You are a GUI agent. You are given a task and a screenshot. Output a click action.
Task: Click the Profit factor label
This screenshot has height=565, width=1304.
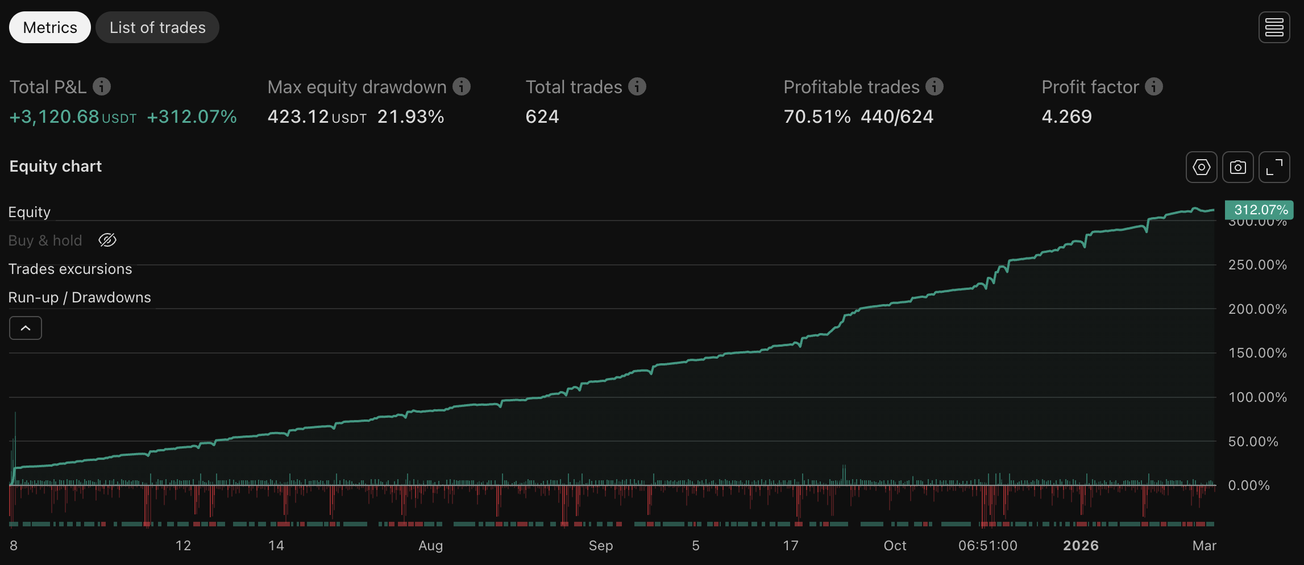[x=1090, y=87]
